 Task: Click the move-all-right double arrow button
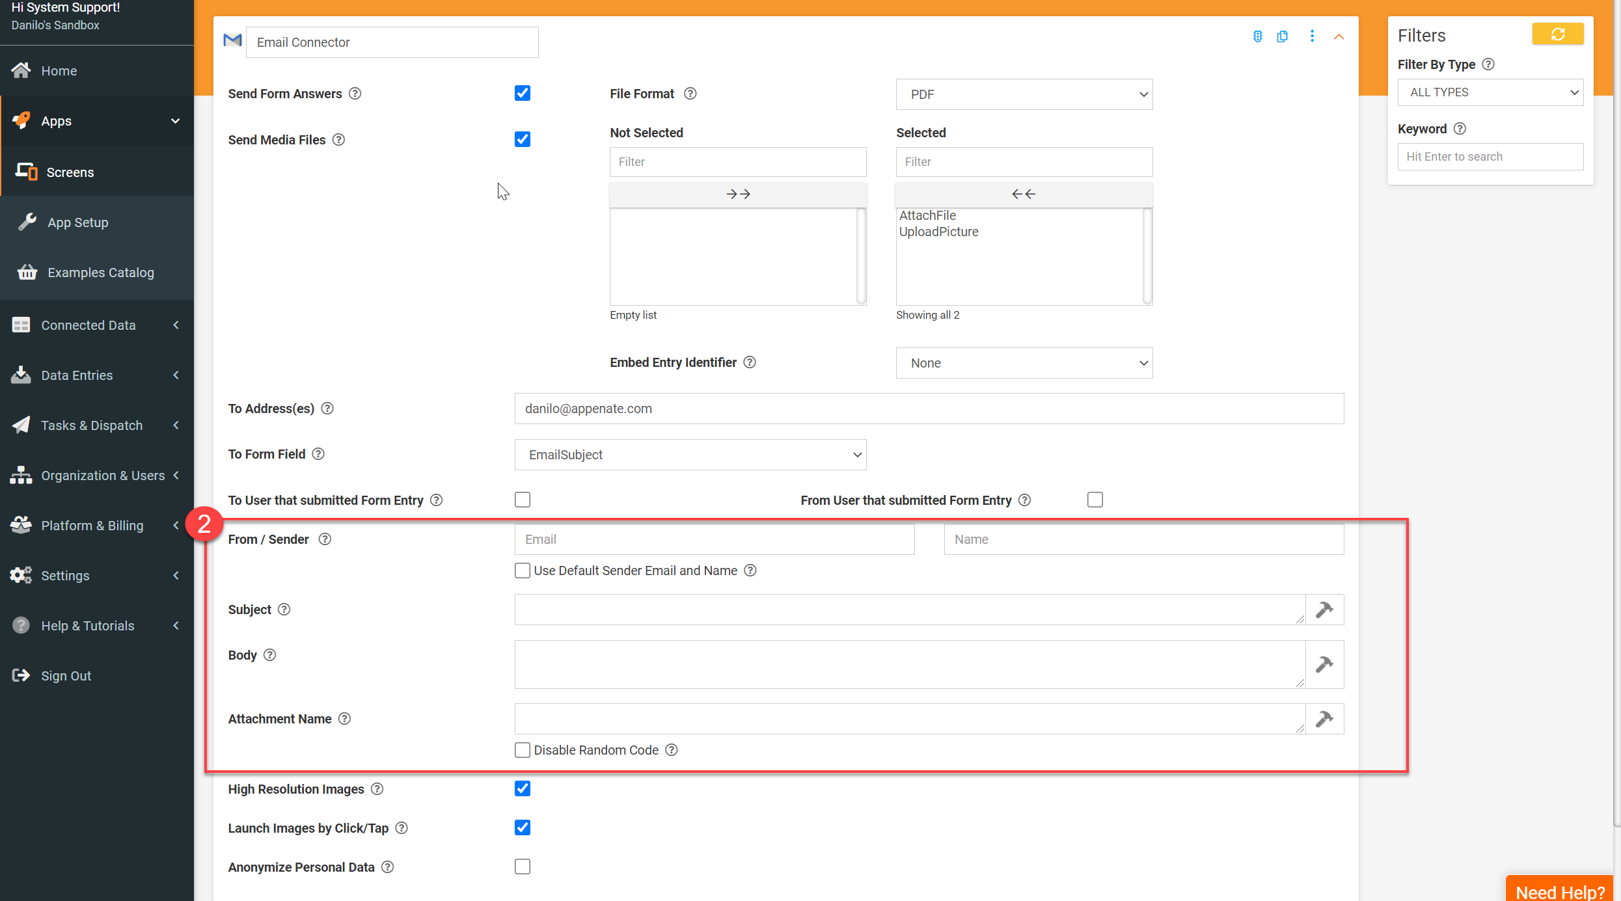pyautogui.click(x=738, y=195)
